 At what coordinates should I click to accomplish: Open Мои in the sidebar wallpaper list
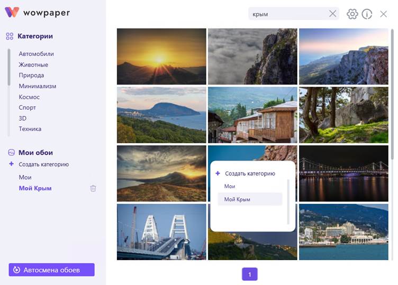click(25, 177)
